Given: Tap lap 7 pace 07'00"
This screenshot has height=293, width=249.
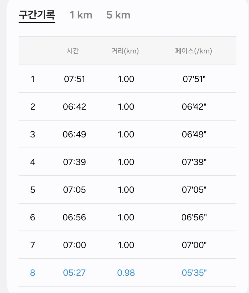Looking at the screenshot, I should coord(194,245).
